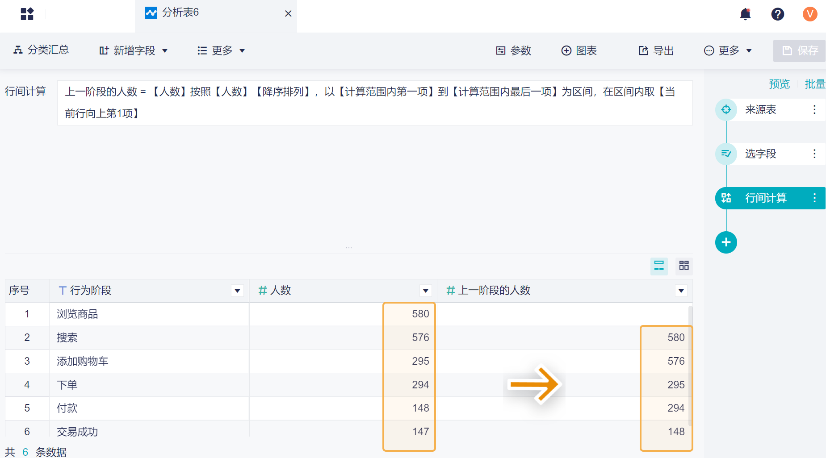Open the 上一阶段的人数 column dropdown
Viewport: 826px width, 458px height.
click(x=681, y=291)
